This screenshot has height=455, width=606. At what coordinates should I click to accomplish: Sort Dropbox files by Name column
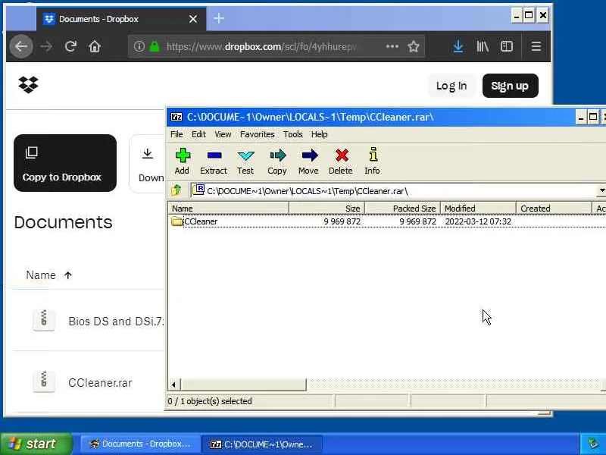point(48,275)
